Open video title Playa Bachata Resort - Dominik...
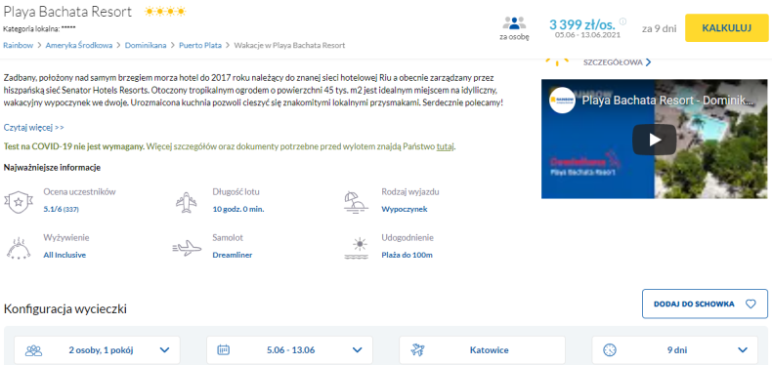This screenshot has height=365, width=772. pyautogui.click(x=667, y=101)
